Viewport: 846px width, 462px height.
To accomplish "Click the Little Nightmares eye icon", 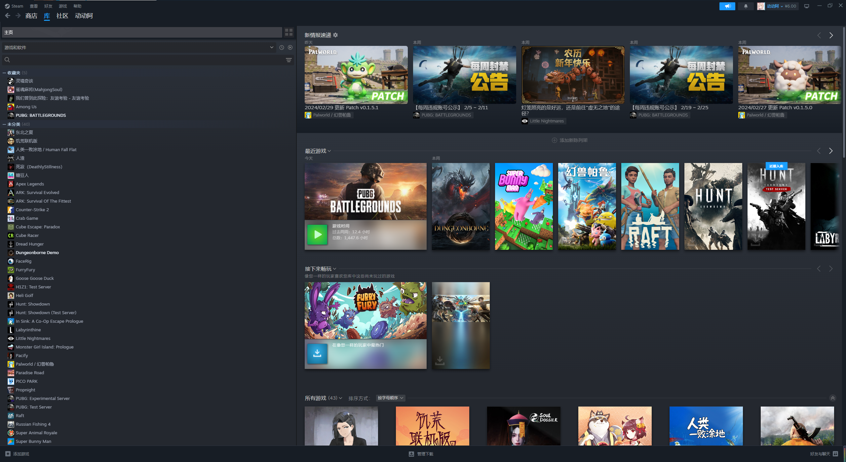I will tap(11, 338).
